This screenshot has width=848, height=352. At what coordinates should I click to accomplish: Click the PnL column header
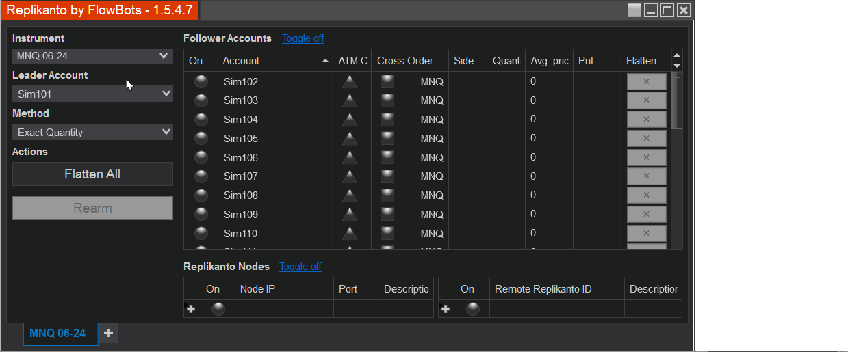point(597,61)
